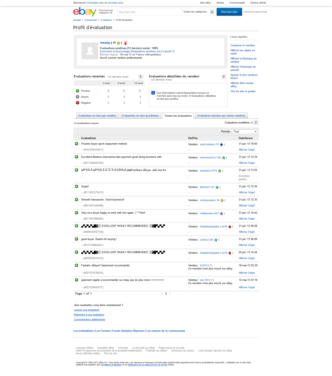This screenshot has height=376, width=332.
Task: Click Afficher l'objet for the 31-juil.-13 18:00 feedback
Action: (x=247, y=150)
